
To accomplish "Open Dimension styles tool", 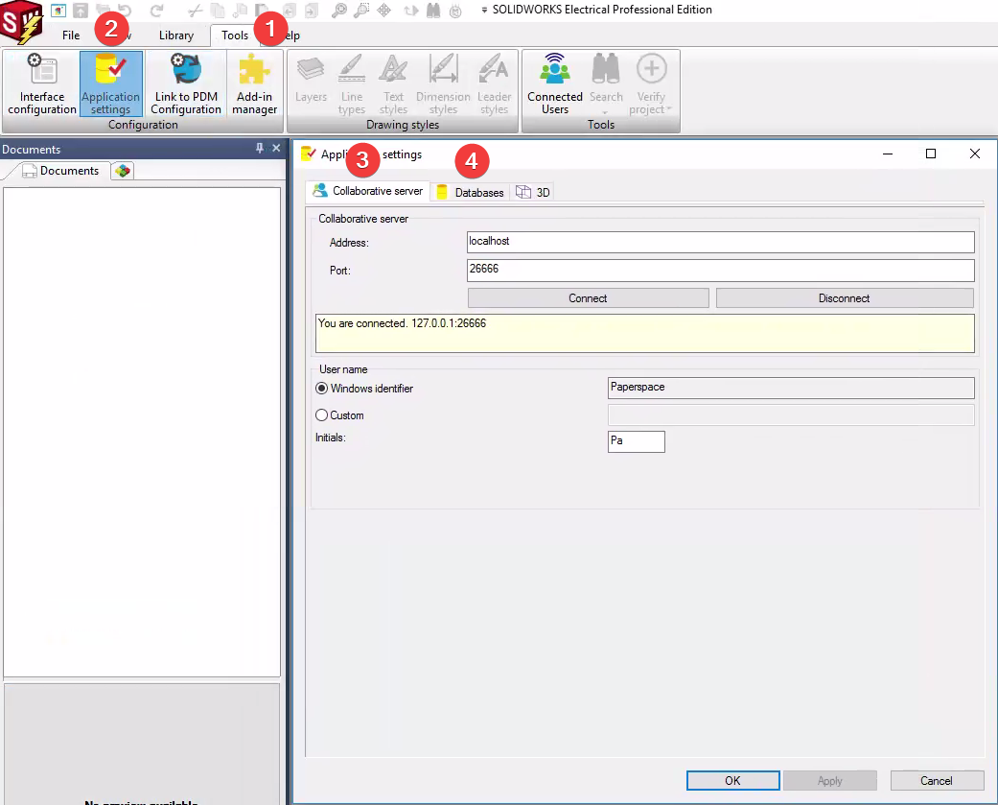I will [443, 84].
